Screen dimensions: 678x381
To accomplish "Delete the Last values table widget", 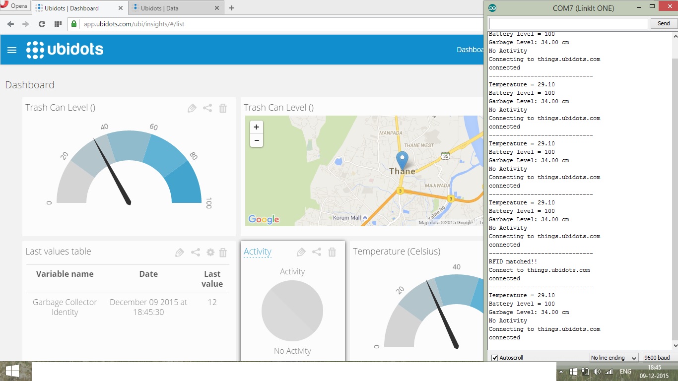I will 223,253.
